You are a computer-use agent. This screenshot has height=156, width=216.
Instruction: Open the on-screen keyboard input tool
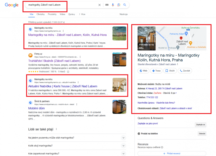tap(107, 5)
